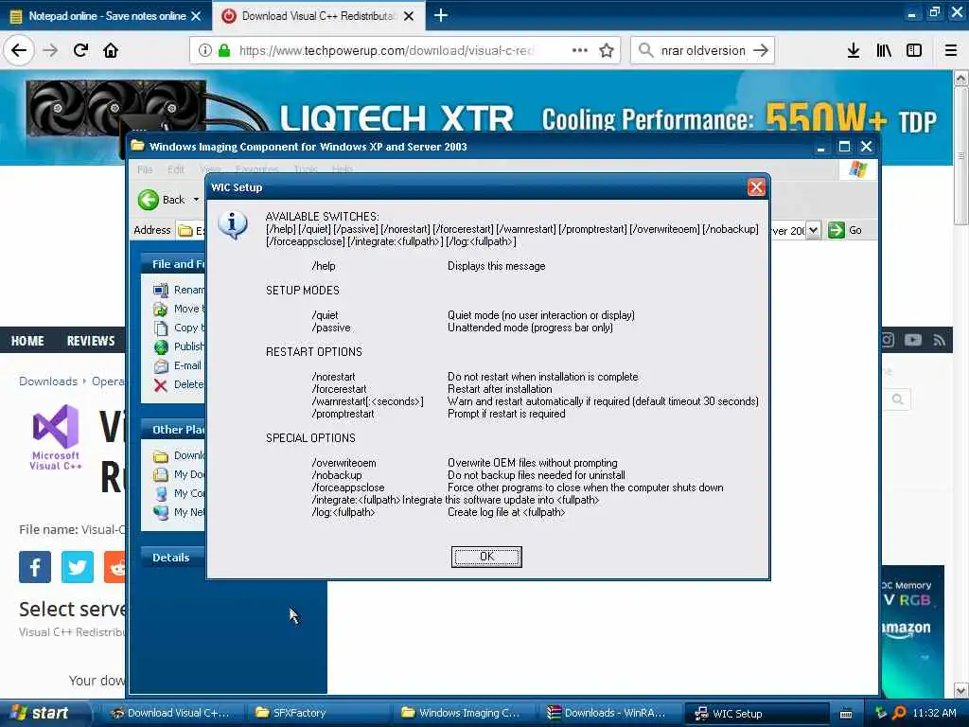Image resolution: width=969 pixels, height=727 pixels.
Task: Expand the Explorer address bar dropdown
Action: (813, 230)
